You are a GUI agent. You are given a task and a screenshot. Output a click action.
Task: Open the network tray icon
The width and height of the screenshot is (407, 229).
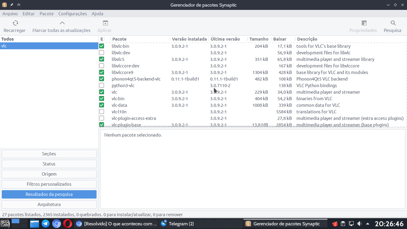[x=351, y=224]
